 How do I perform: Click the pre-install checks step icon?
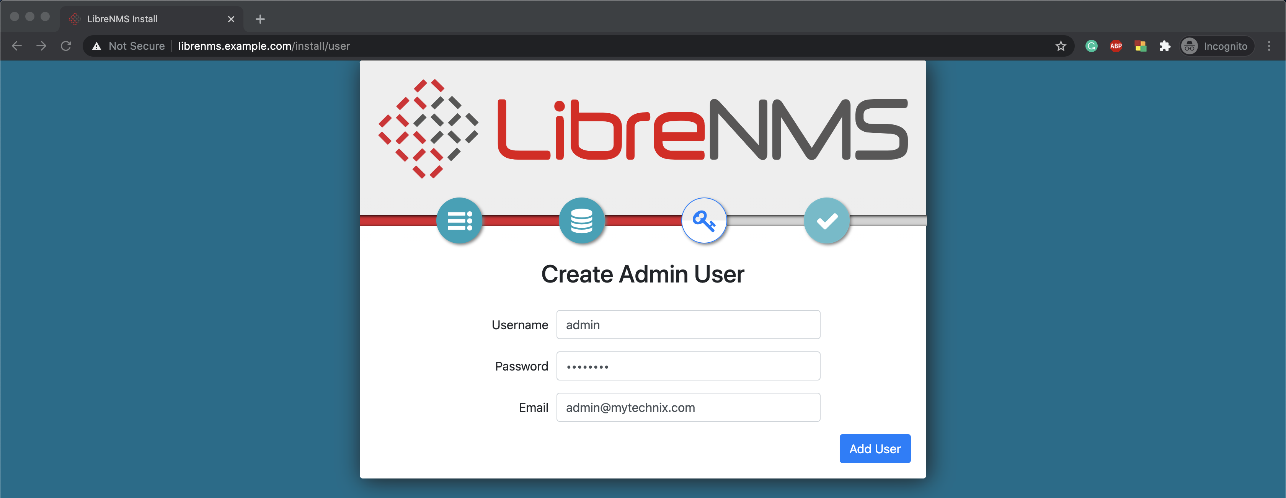(459, 220)
